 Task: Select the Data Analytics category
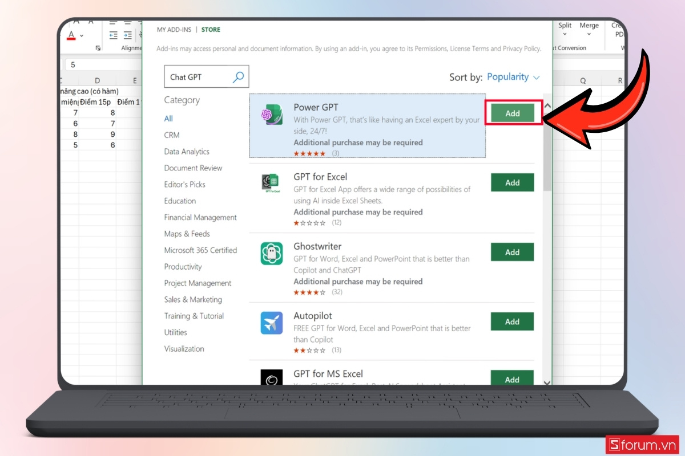pyautogui.click(x=187, y=152)
